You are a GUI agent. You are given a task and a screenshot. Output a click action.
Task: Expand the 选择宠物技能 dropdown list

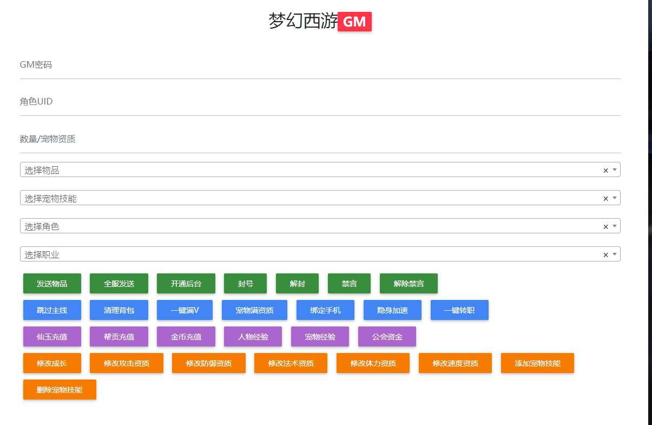point(615,198)
